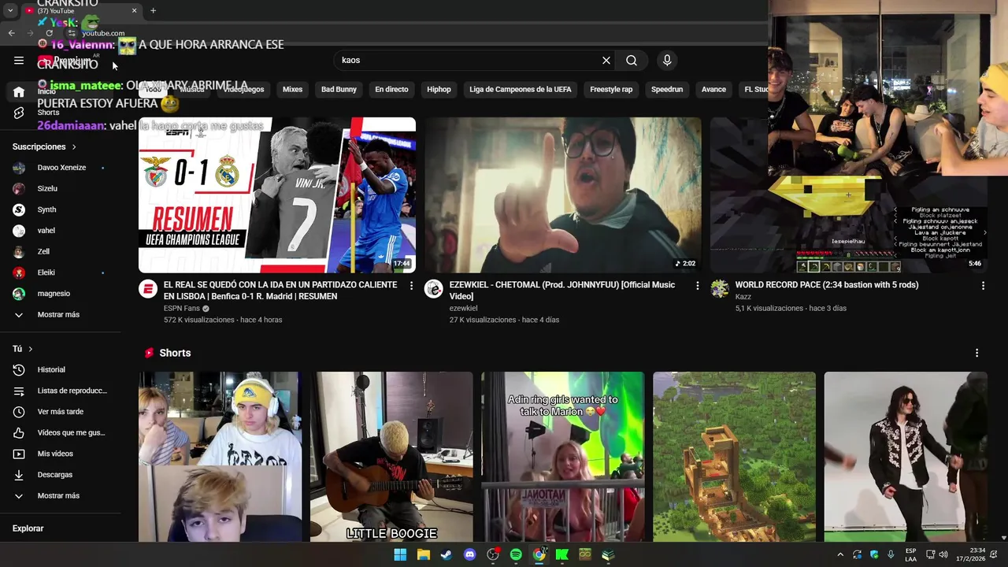Open the Eleiki subscription
1008x567 pixels.
pos(60,272)
